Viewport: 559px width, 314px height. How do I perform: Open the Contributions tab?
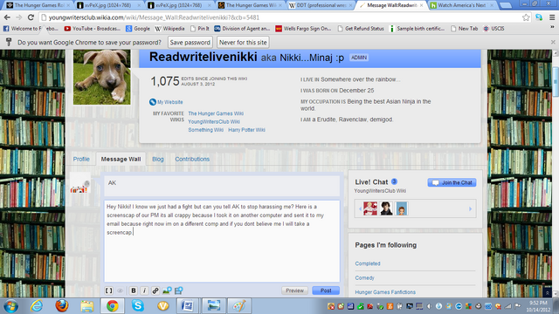[192, 159]
